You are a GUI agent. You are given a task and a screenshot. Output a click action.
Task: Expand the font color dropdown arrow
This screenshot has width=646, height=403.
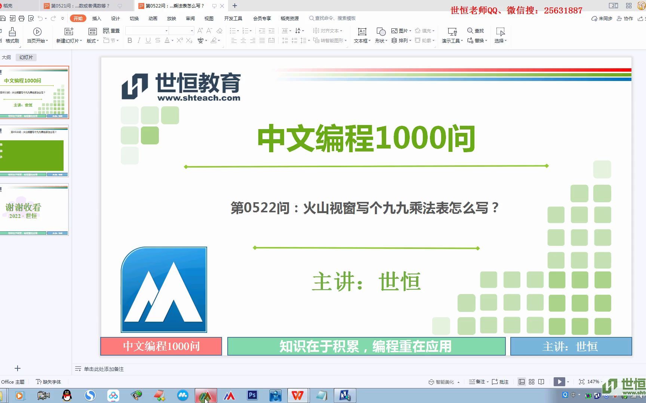(x=172, y=41)
